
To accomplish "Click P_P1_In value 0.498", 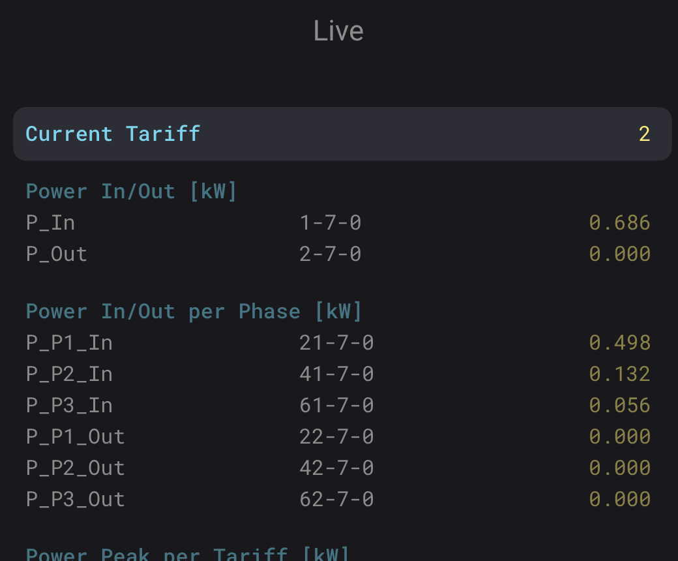I will pyautogui.click(x=619, y=343).
